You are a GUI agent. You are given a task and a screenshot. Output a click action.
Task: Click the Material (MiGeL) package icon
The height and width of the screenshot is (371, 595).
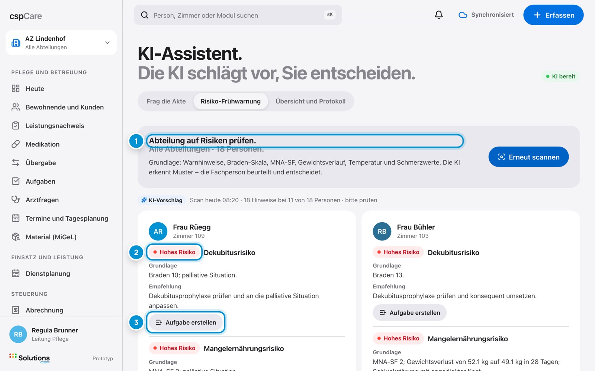tap(16, 237)
